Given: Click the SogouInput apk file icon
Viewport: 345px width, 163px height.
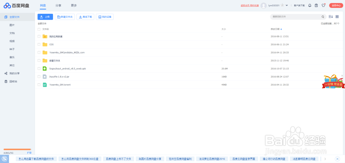Looking at the screenshot, I should [45, 69].
